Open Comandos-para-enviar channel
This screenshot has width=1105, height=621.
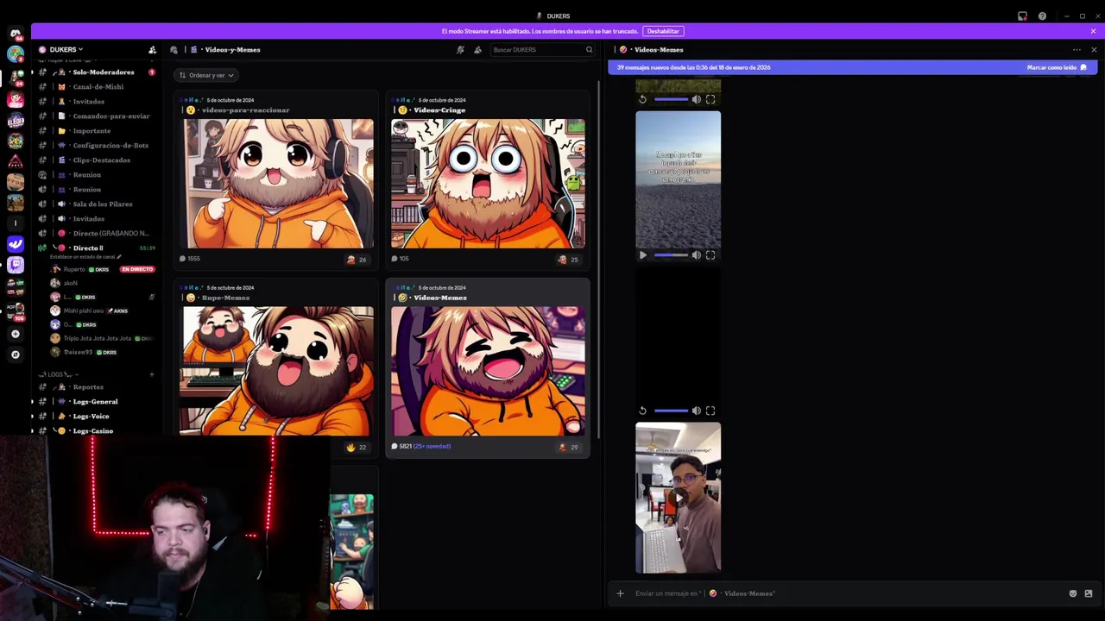pos(98,116)
